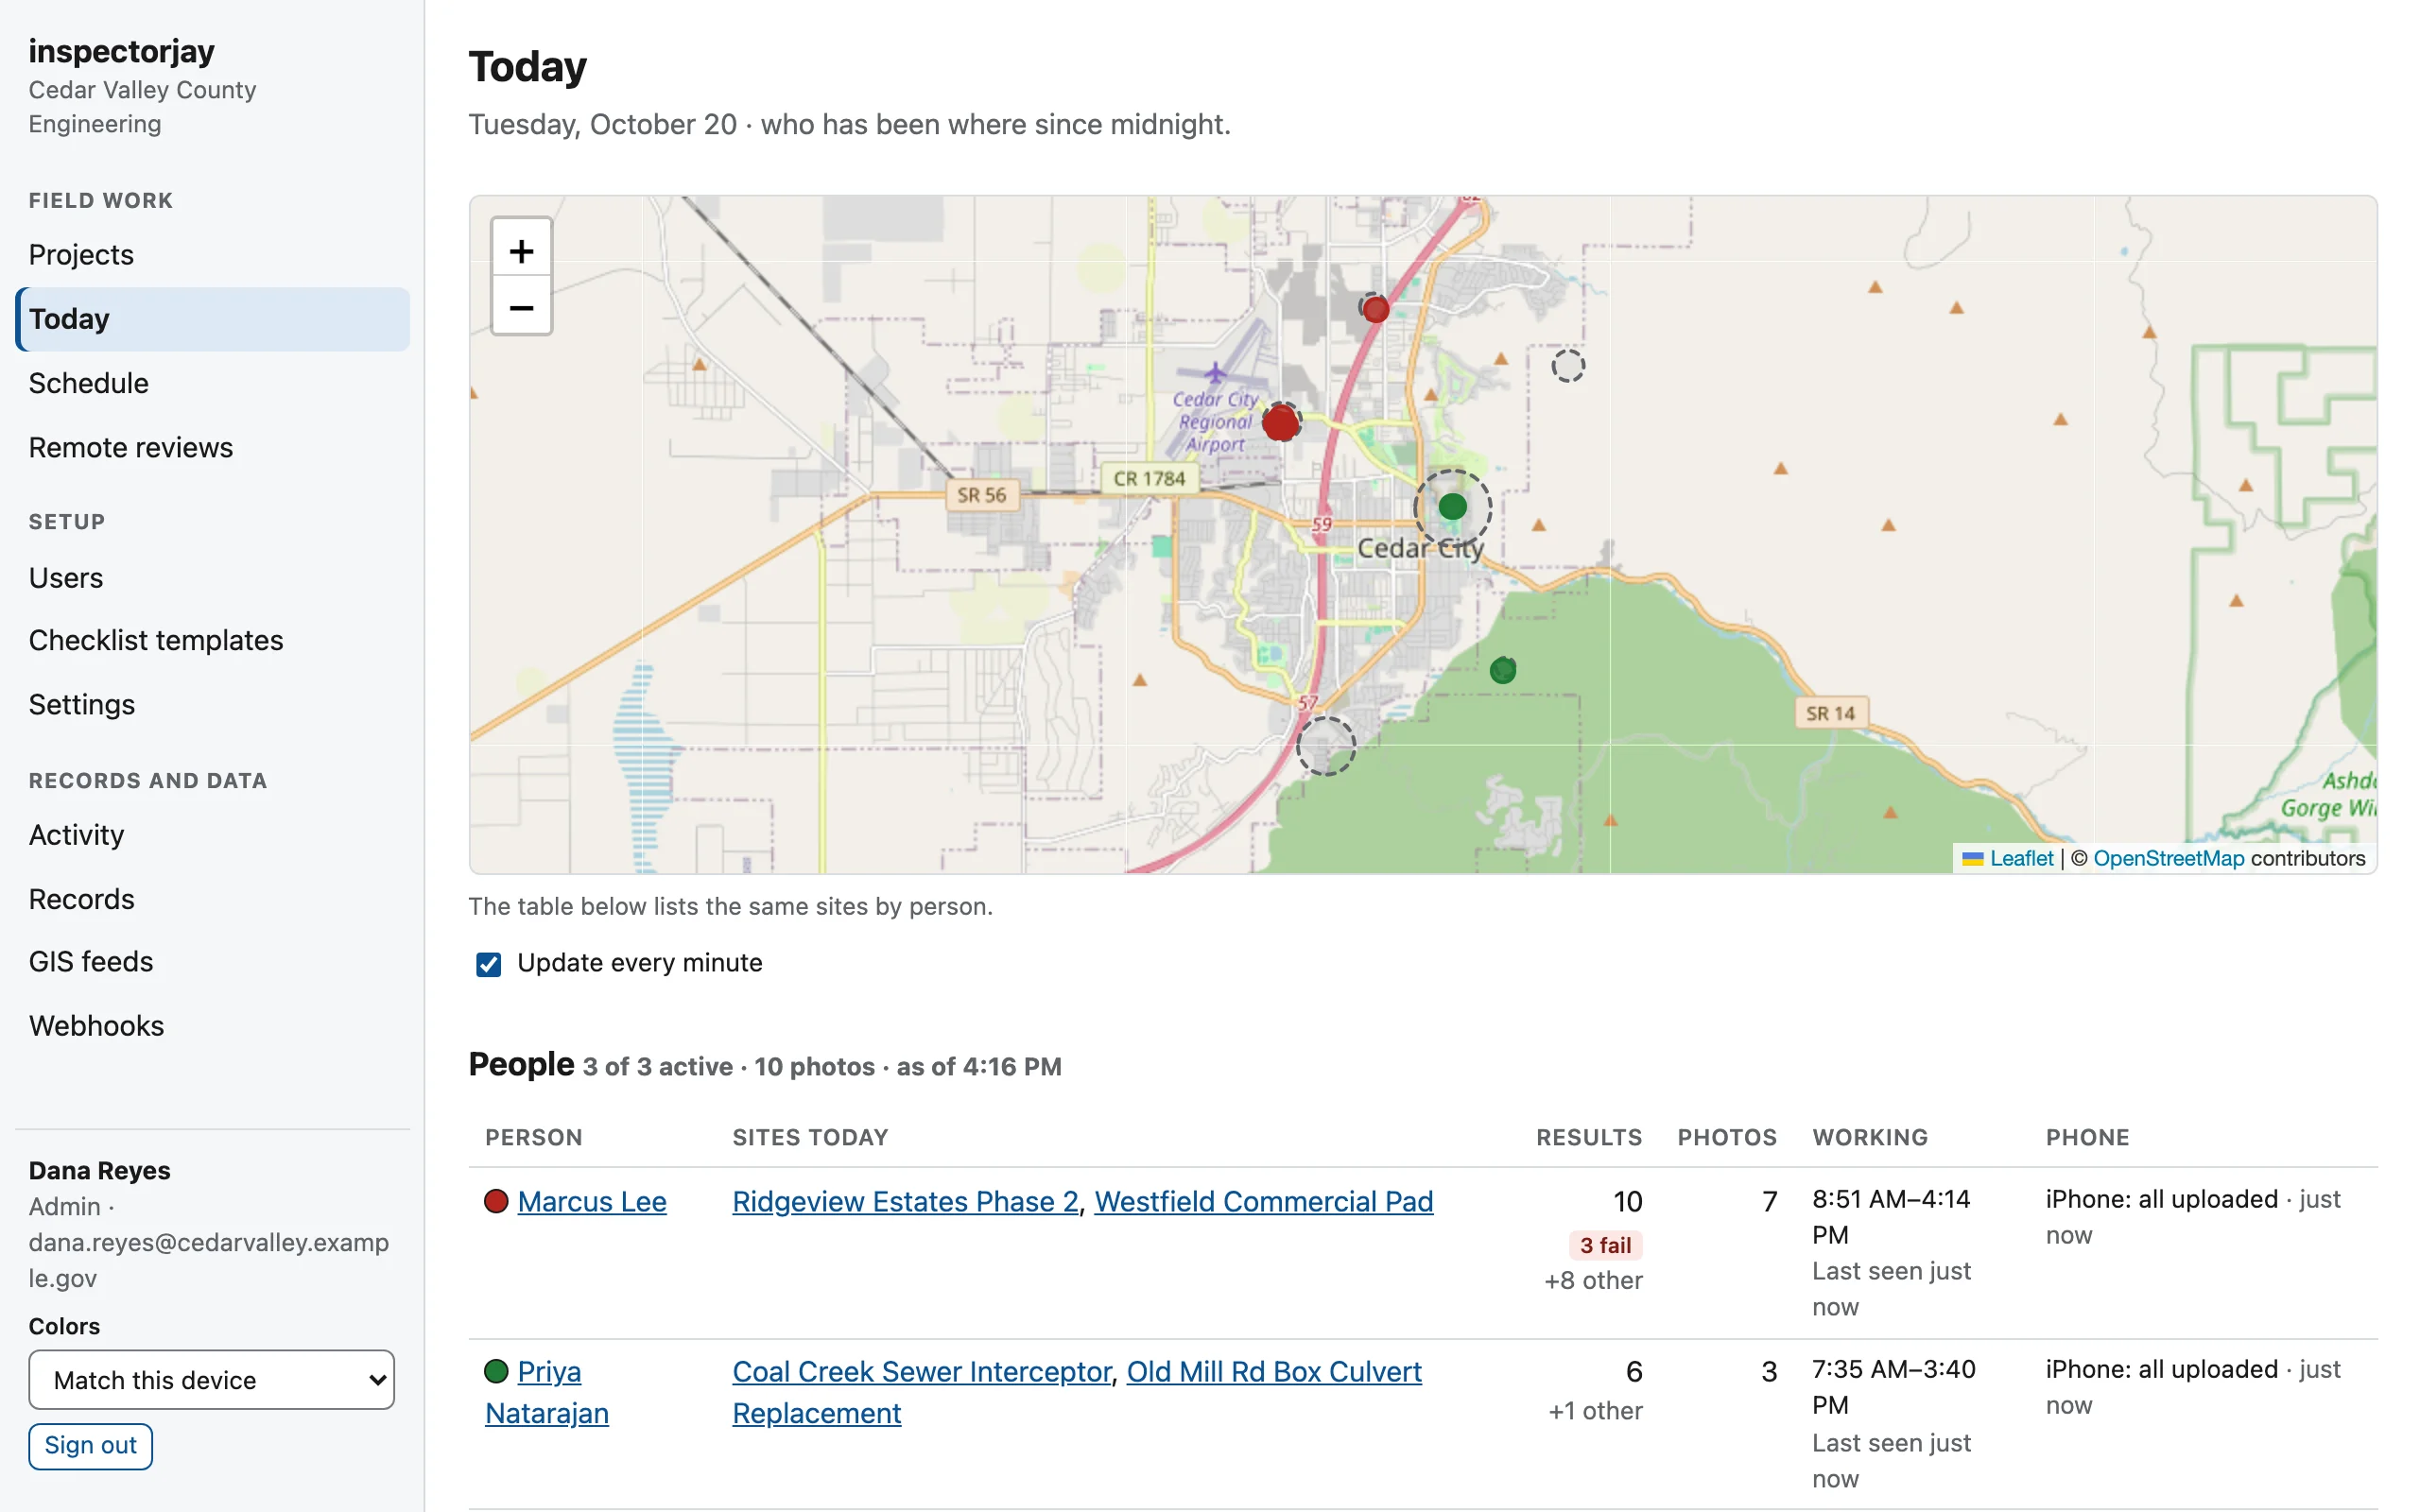Click the SITES TODAY column header

(x=810, y=1137)
